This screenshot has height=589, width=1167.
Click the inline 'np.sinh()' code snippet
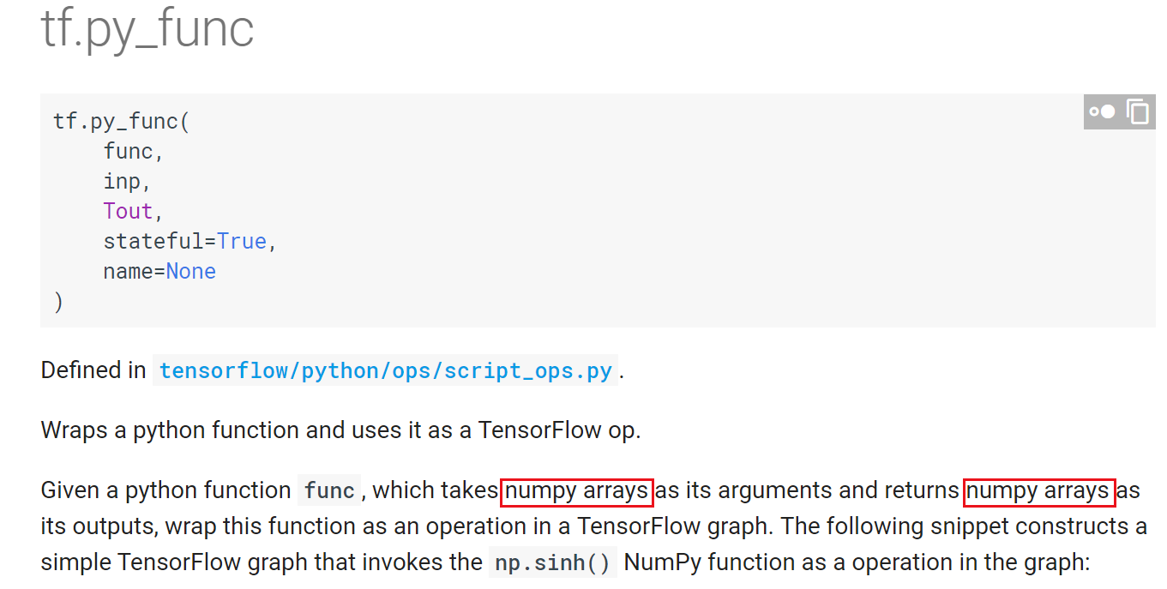[x=552, y=562]
